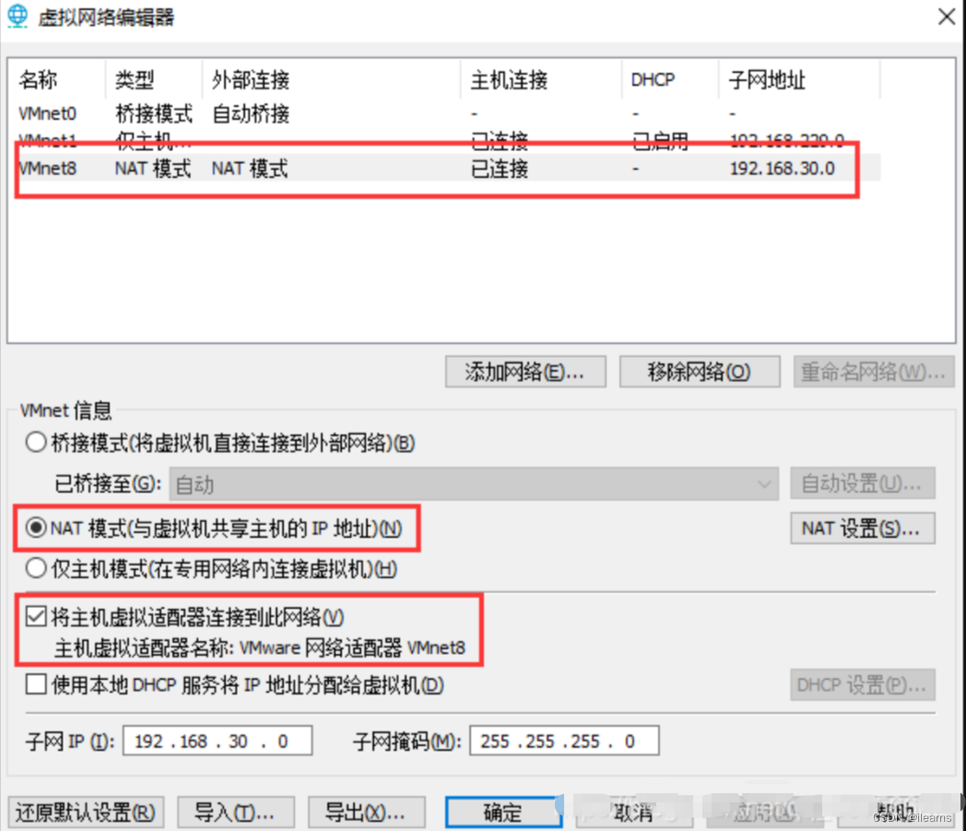Click 已连接 in VMnet8 row
Screen dimensions: 966x831
[x=500, y=168]
